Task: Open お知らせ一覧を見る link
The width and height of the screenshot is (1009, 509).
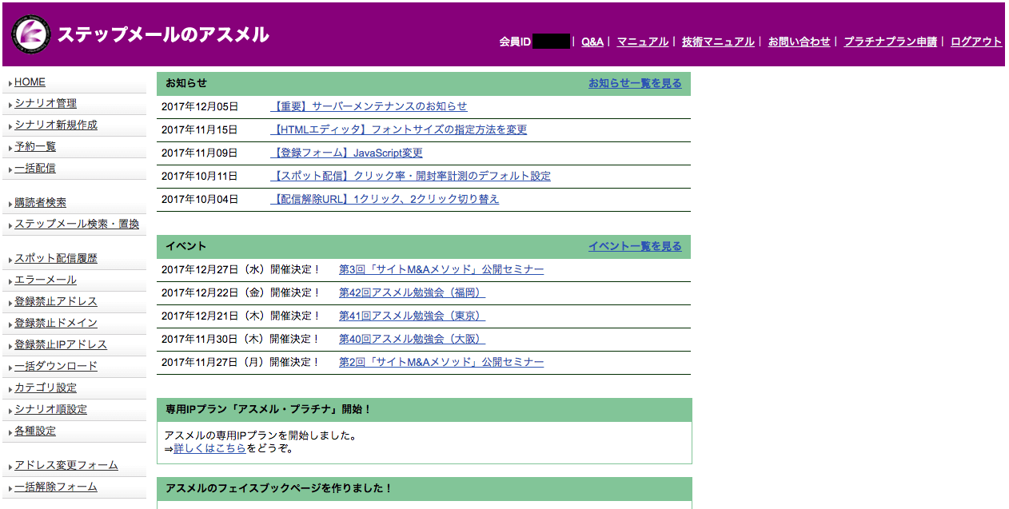Action: [x=635, y=83]
